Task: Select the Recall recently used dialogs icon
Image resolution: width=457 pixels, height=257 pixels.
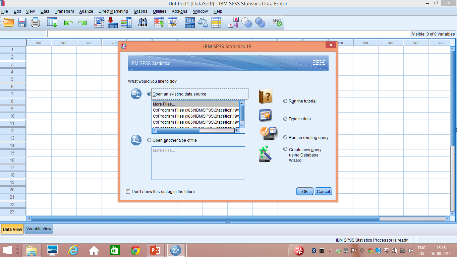Action: (52, 22)
